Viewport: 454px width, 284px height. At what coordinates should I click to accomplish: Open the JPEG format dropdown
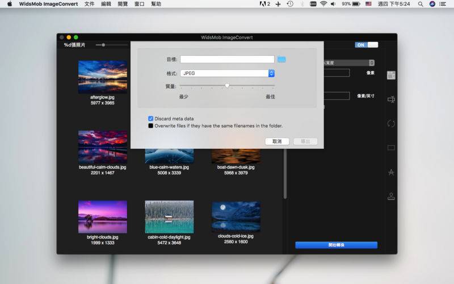(228, 73)
